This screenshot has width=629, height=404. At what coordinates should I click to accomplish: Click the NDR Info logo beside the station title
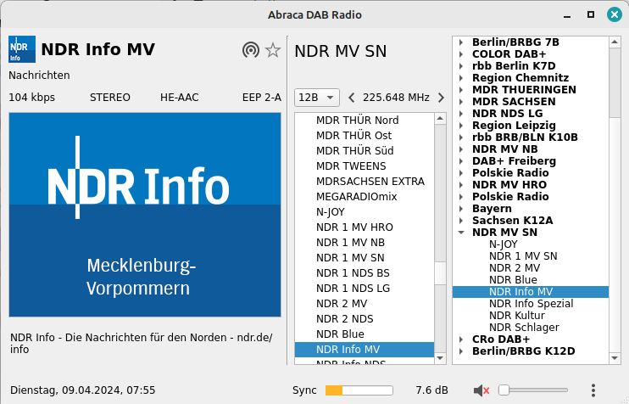point(22,49)
